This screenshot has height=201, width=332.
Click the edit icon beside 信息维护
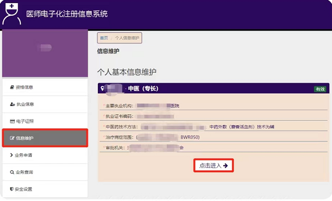coord(12,138)
